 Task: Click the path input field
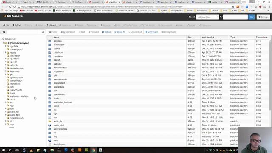click(23, 32)
